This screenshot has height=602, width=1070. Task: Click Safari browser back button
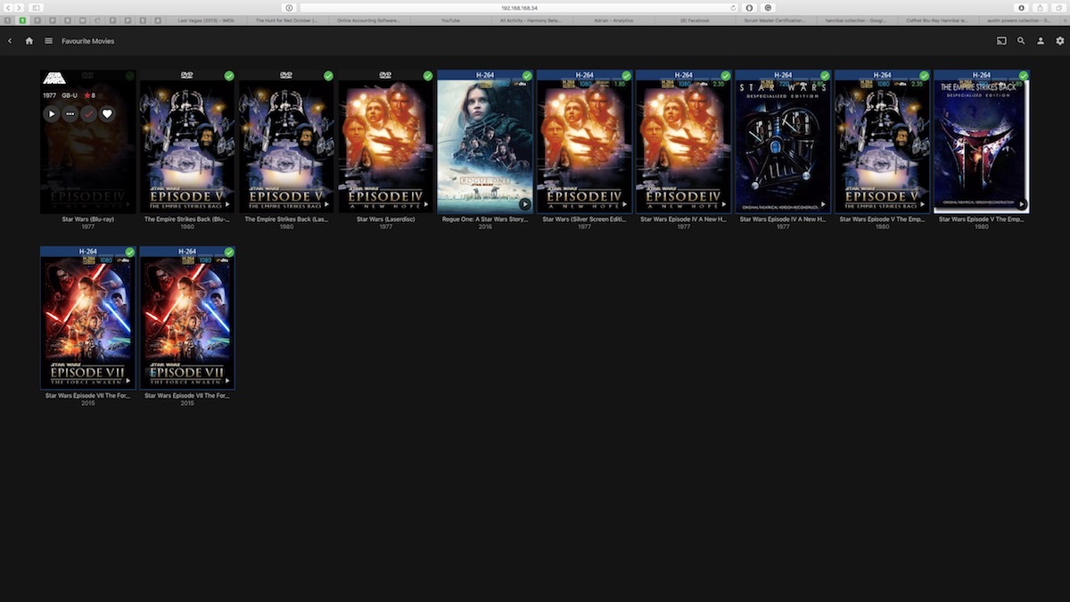(x=9, y=7)
